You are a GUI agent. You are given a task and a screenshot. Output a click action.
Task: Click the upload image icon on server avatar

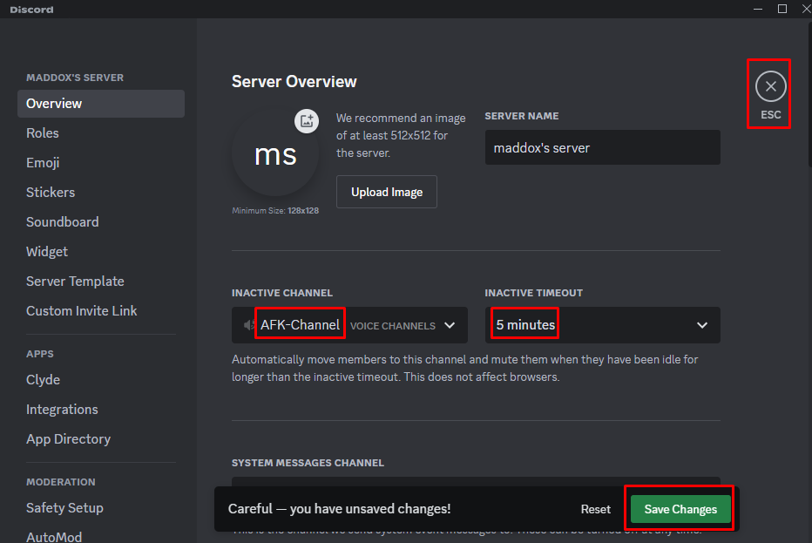point(306,121)
